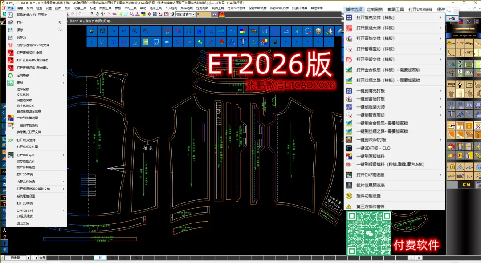Click the CM unit button in right palette
This screenshot has width=481, height=263.
tap(467, 185)
